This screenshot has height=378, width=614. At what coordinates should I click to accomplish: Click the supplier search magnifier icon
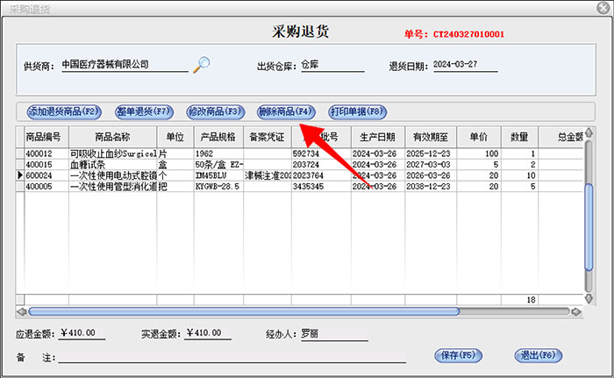tap(203, 63)
